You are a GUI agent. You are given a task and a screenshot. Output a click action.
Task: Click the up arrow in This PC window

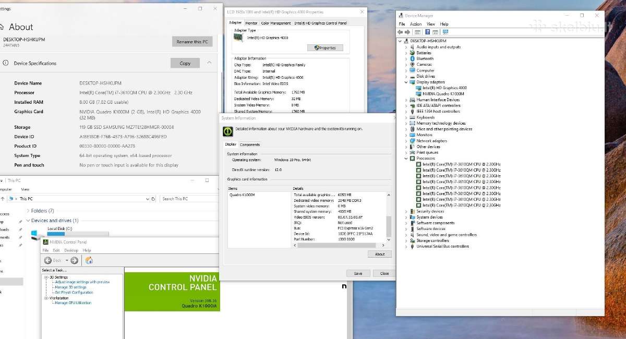[2, 199]
